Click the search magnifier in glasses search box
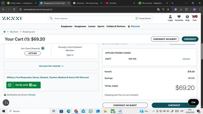Screen dimensions: 203x114 click(x=51, y=18)
